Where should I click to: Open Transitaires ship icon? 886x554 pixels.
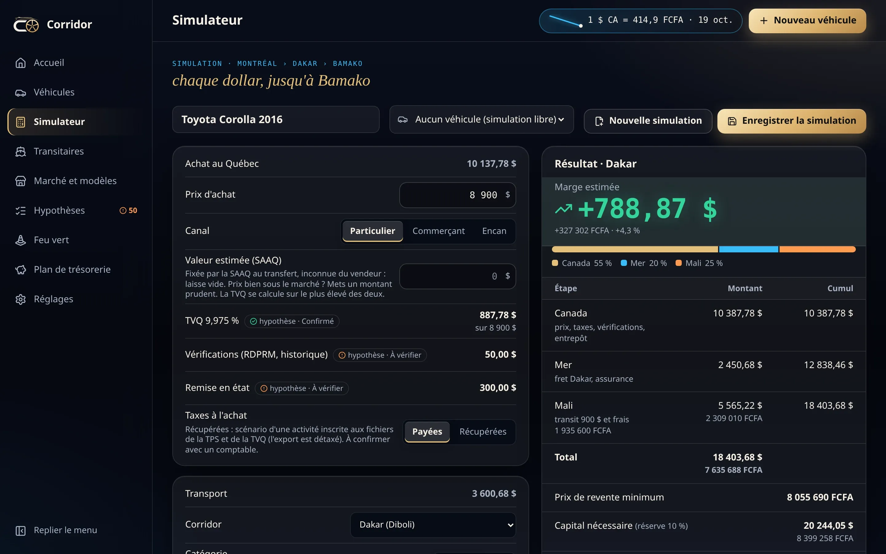coord(21,152)
